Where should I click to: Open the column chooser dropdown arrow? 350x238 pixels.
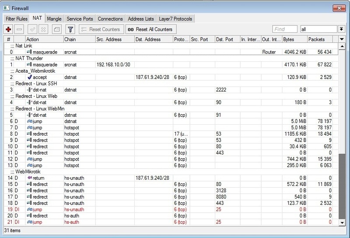coord(342,39)
